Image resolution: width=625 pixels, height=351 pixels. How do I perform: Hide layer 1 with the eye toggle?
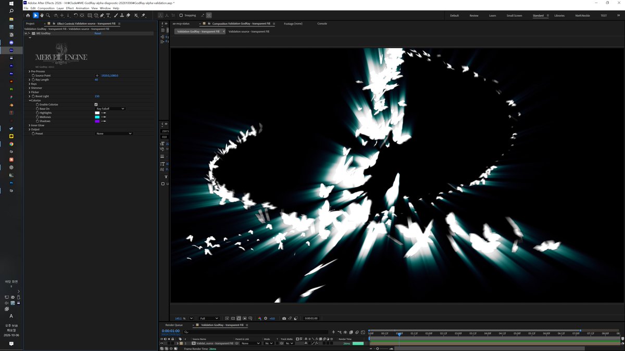pyautogui.click(x=161, y=343)
